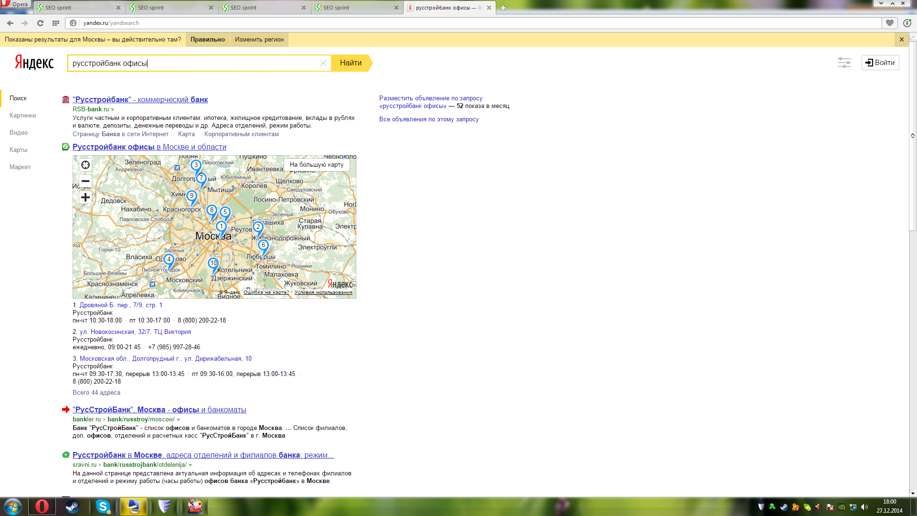The height and width of the screenshot is (516, 917).
Task: Open Yandex search settings sliders icon
Action: tap(844, 63)
